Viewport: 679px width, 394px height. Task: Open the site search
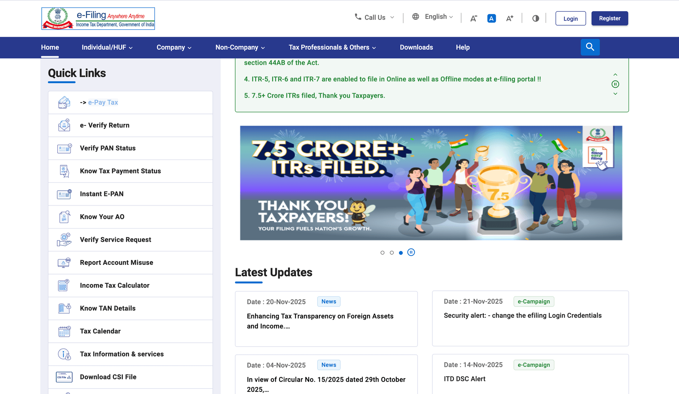590,47
